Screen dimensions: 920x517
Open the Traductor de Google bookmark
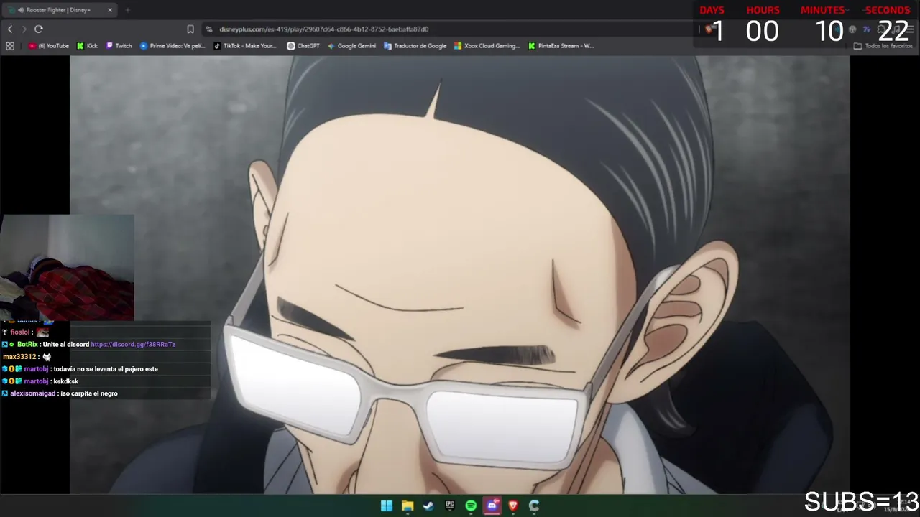click(x=415, y=46)
